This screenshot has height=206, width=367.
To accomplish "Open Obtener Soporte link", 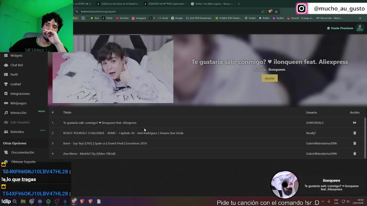I will coord(24,162).
